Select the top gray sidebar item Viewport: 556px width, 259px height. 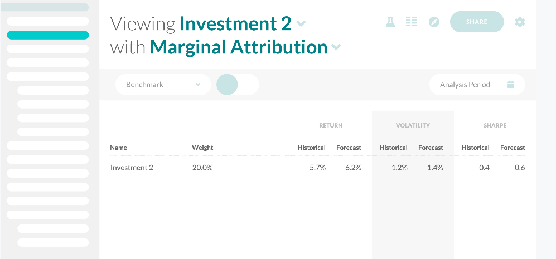click(47, 7)
